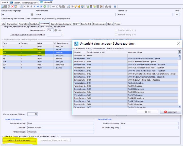
Task: Jump to first record with toolbar arrow
Action: 24,7
